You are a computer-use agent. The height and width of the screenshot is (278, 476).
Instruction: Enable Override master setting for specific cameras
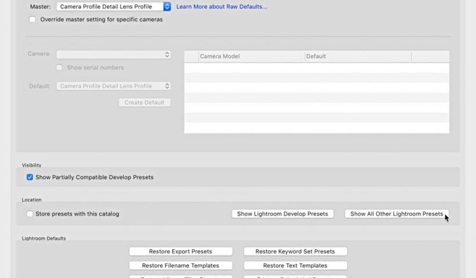click(x=33, y=19)
